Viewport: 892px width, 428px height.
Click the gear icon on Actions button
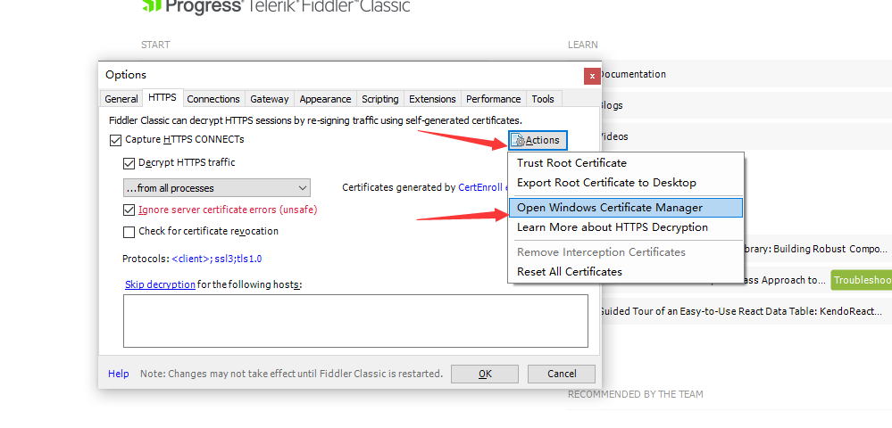tap(518, 140)
